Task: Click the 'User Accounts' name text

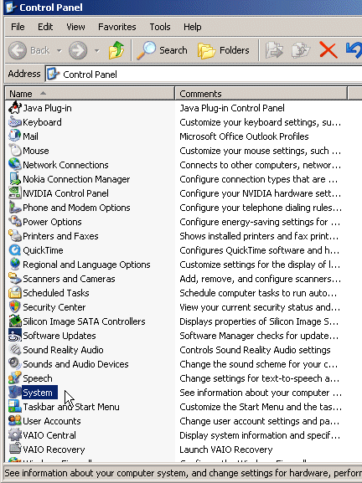Action: [52, 421]
